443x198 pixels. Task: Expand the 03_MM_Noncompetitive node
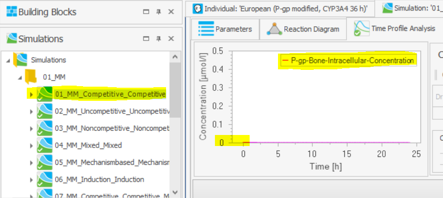32,129
